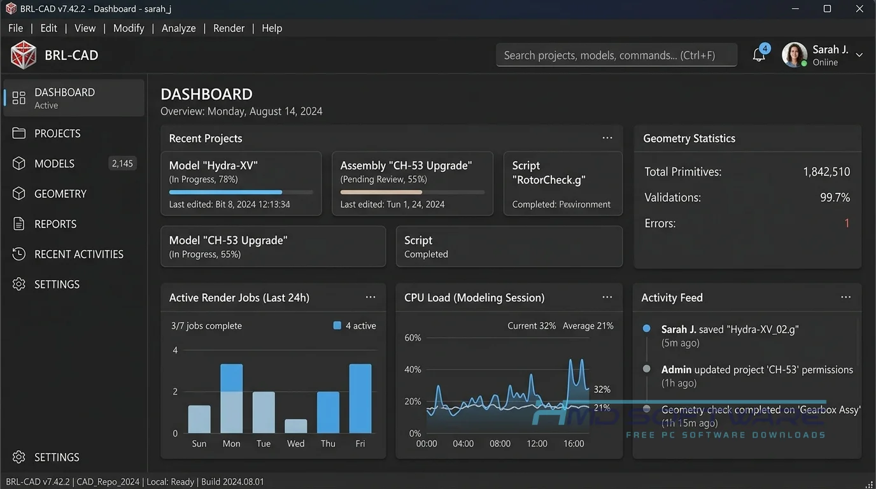Select RECENT ACTIVITIES sidebar label

tap(79, 254)
